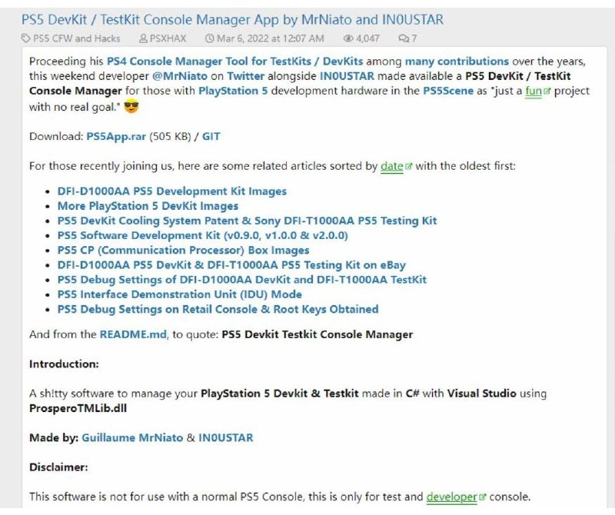Open PS5 Debug Settings on Retail Console article

pyautogui.click(x=218, y=310)
